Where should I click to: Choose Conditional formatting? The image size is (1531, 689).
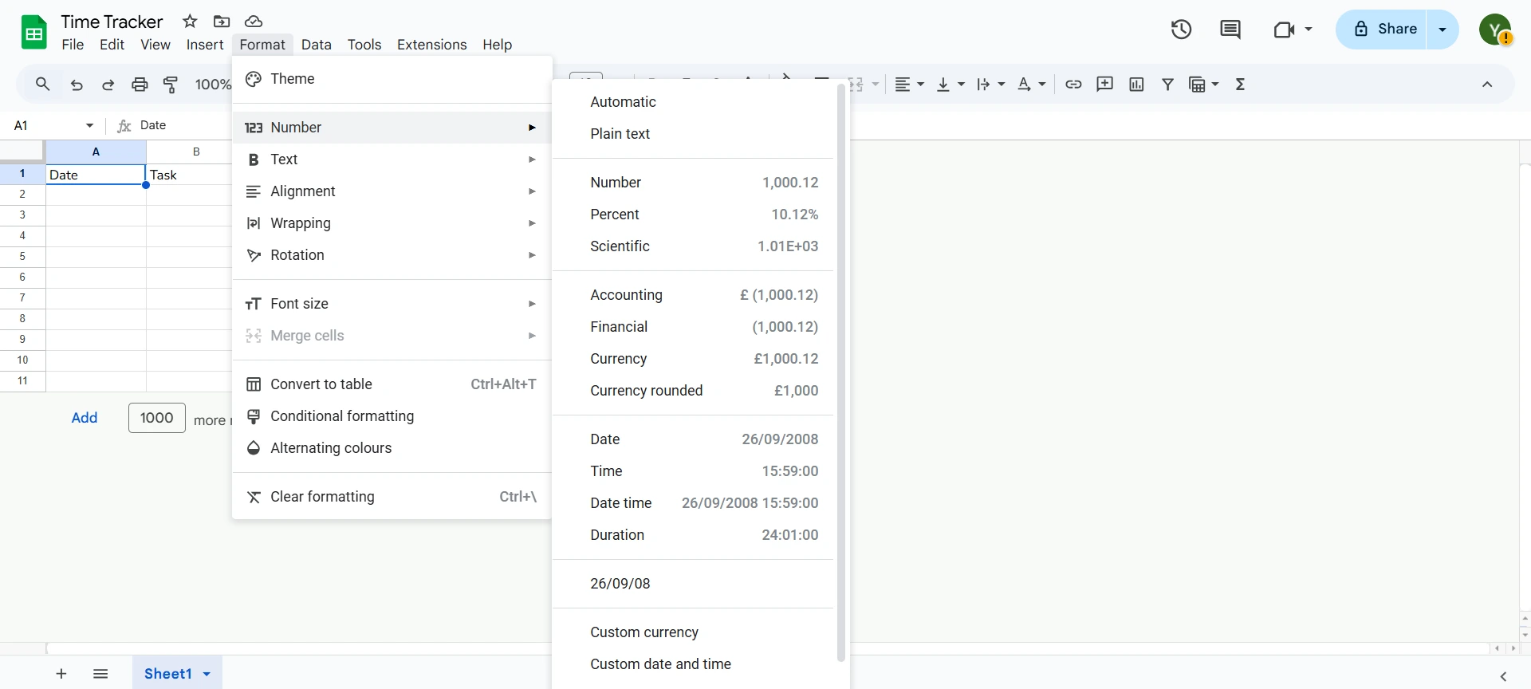click(x=391, y=416)
